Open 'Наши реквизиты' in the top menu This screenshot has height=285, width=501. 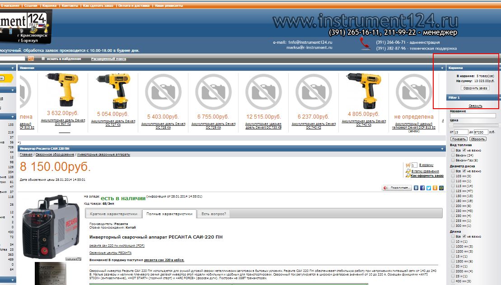tap(169, 6)
